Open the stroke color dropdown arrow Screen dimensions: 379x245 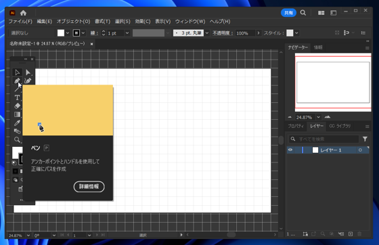point(83,33)
